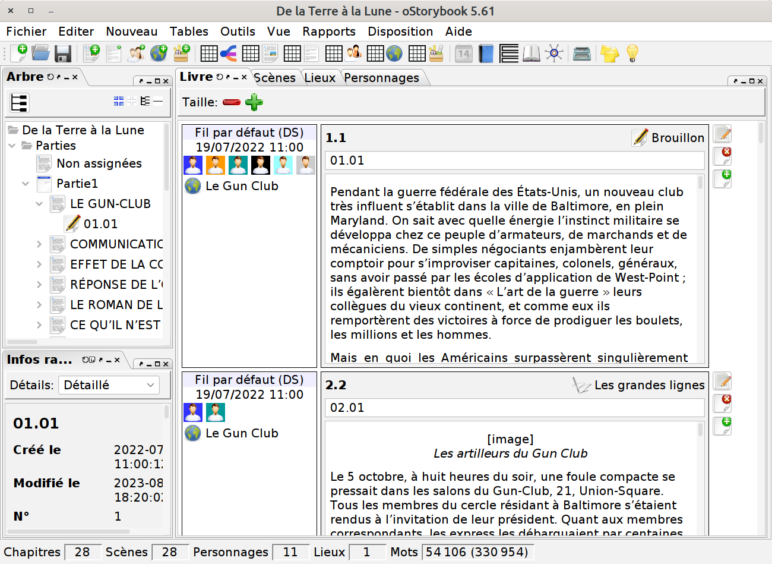
Task: Open the Editer menu
Action: click(76, 31)
